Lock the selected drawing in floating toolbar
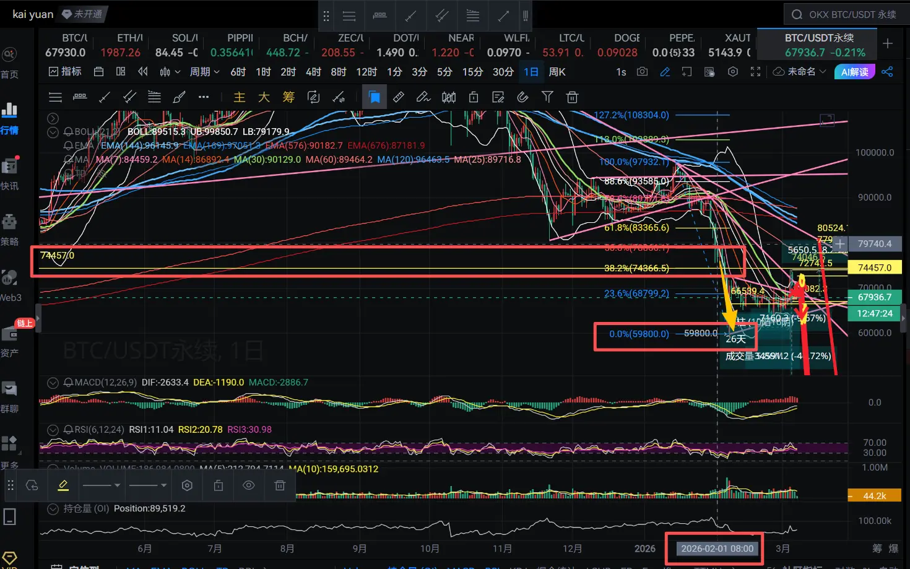The height and width of the screenshot is (569, 910). (x=219, y=485)
